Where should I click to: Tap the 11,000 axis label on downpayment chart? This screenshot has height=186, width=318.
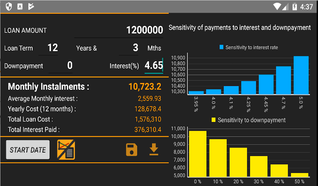click(178, 129)
